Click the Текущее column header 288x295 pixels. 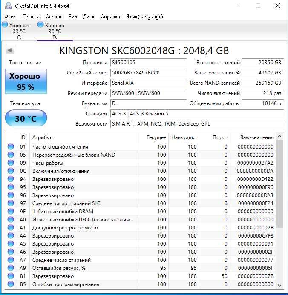click(153, 137)
